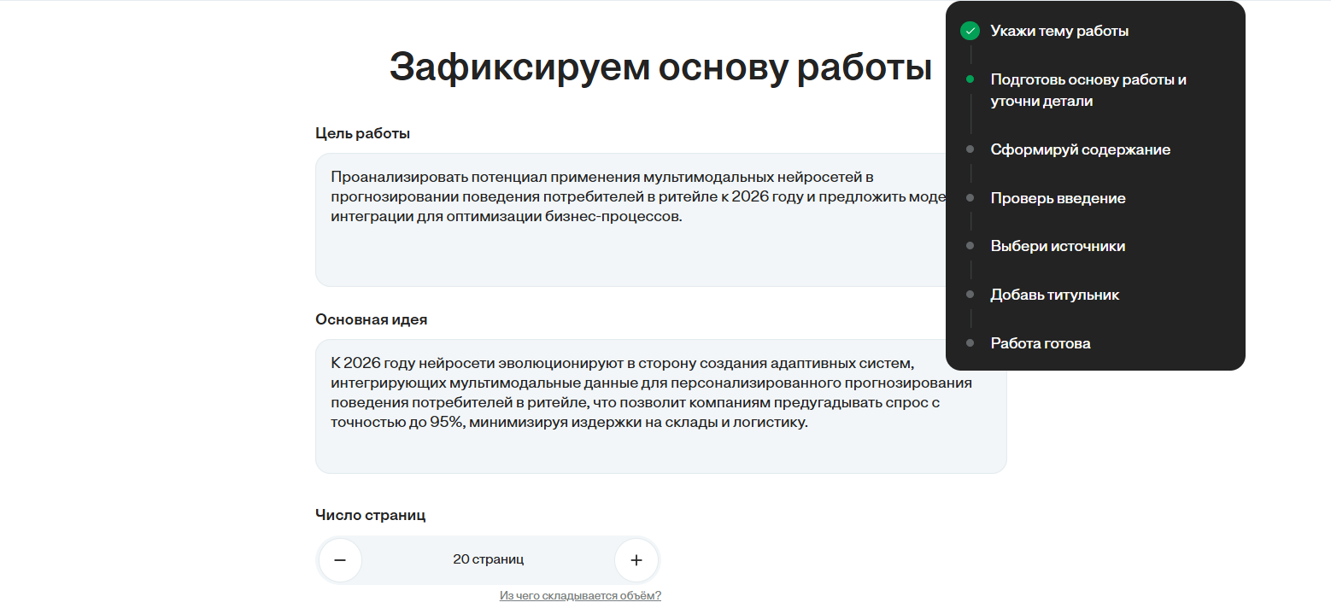Click the bullet next to 'Выбери источники'

tap(970, 246)
